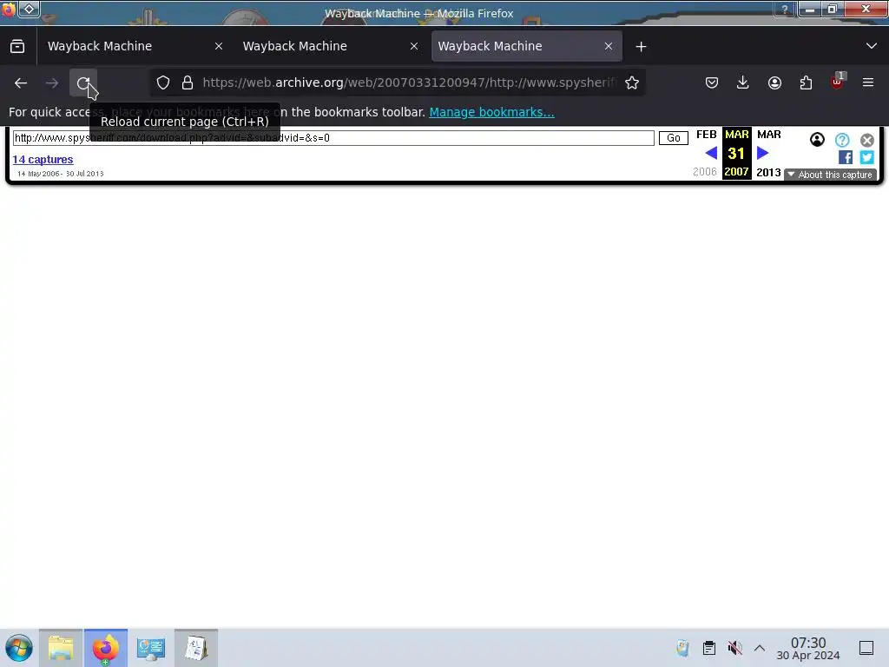The height and width of the screenshot is (667, 889).
Task: Open the Start menu orb
Action: [x=19, y=648]
